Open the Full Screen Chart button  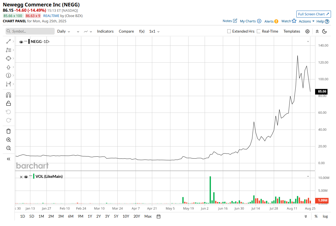(314, 14)
